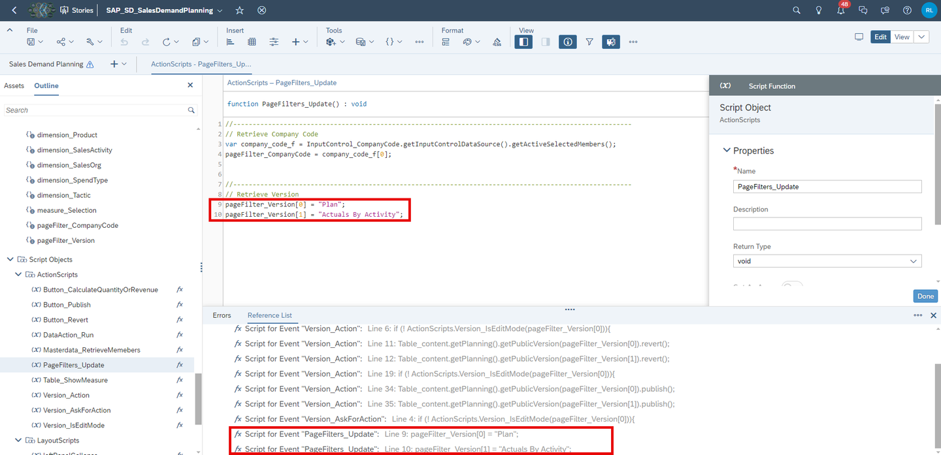
Task: Click the Done button
Action: (925, 296)
